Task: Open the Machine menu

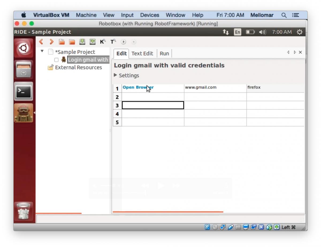Action: point(86,15)
